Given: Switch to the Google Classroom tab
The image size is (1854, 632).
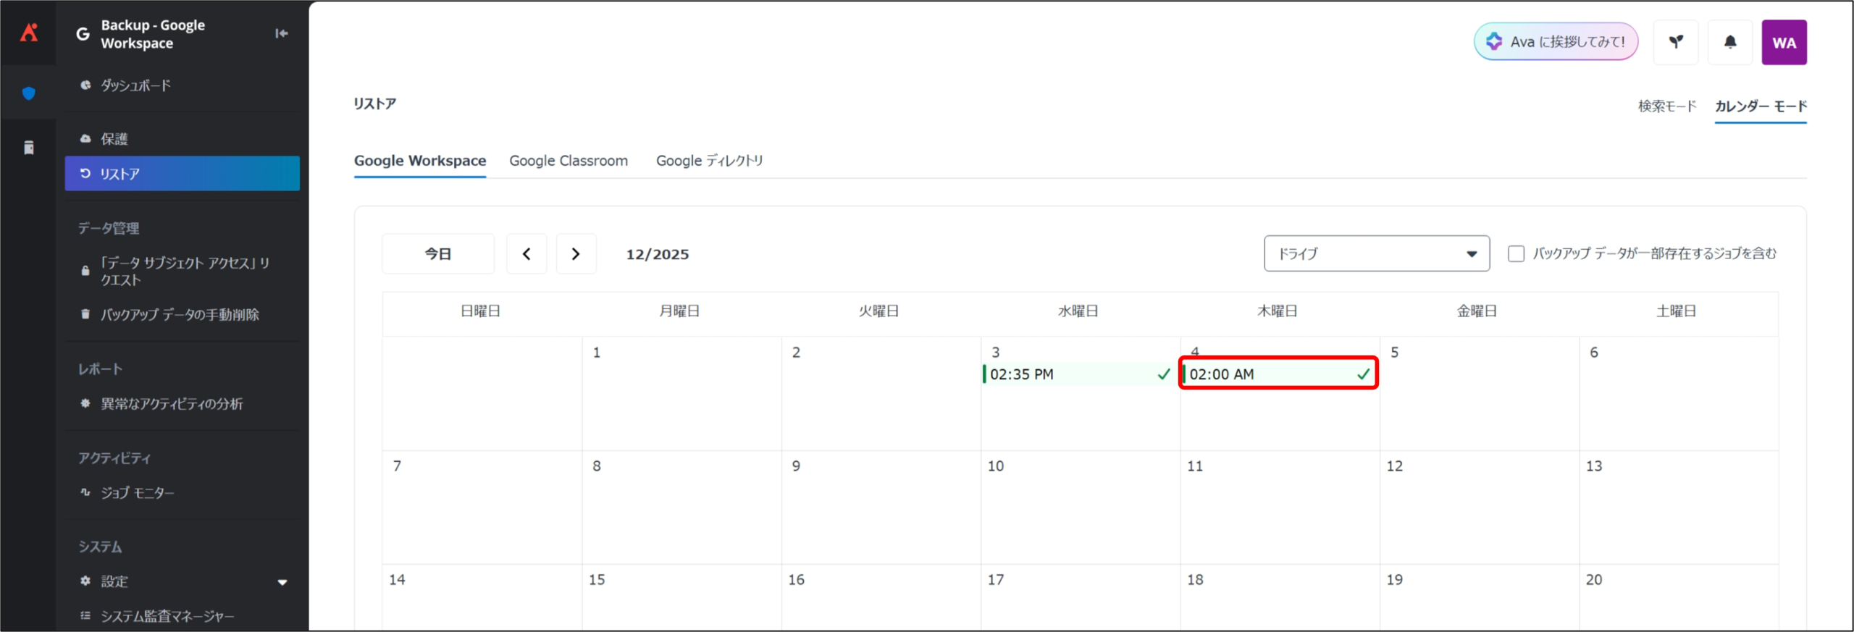Looking at the screenshot, I should 569,161.
